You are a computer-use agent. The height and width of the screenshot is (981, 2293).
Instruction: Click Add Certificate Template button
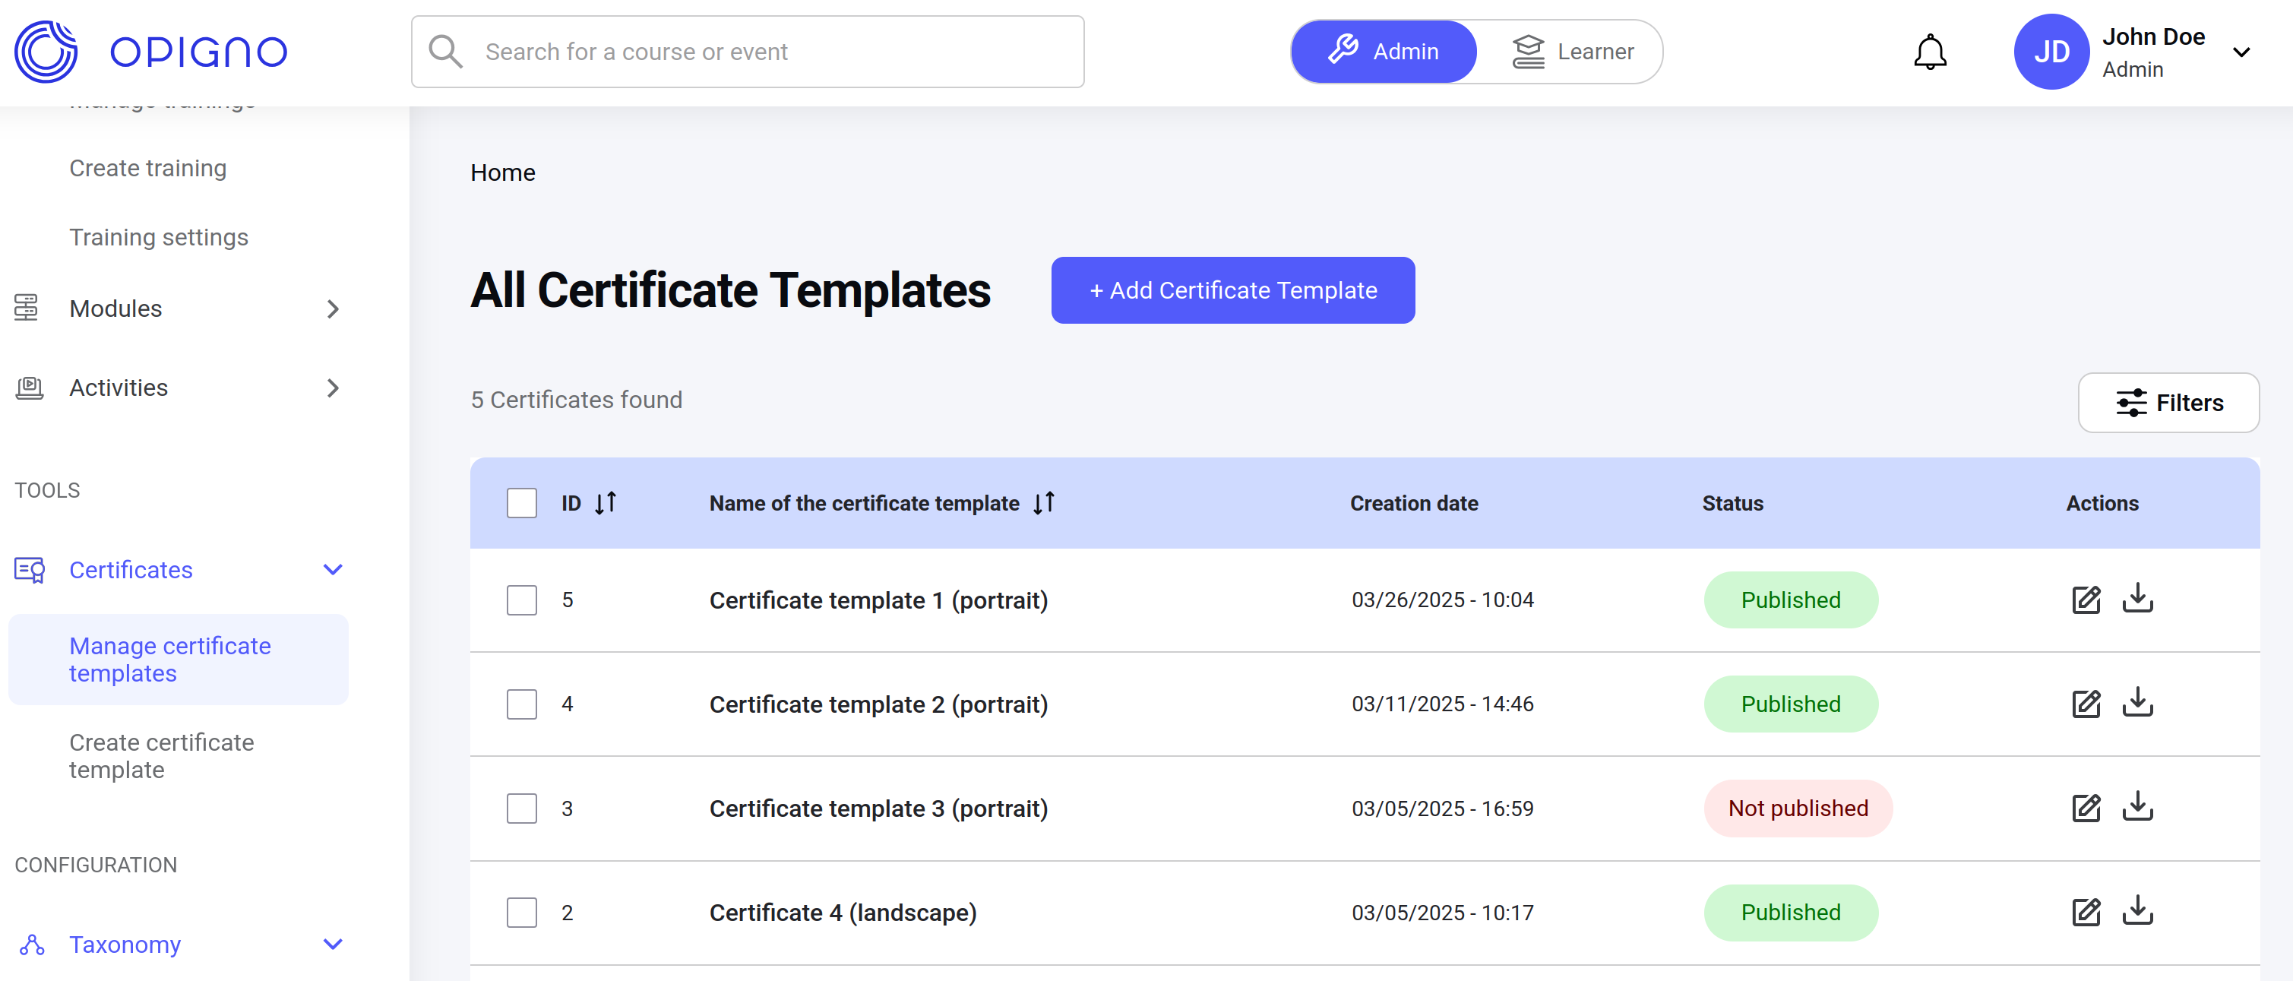click(1232, 290)
